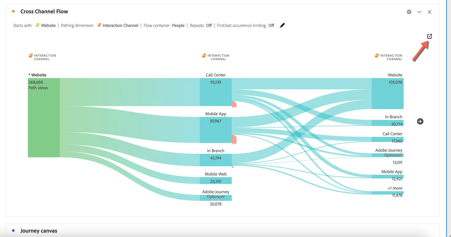The image size is (451, 237).
Task: Edit flow configuration with pencil icon
Action: point(282,25)
